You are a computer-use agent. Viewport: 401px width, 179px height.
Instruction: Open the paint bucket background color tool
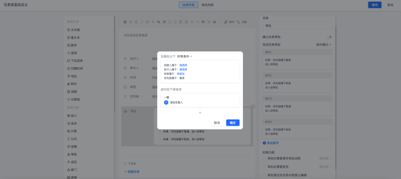pyautogui.click(x=159, y=22)
